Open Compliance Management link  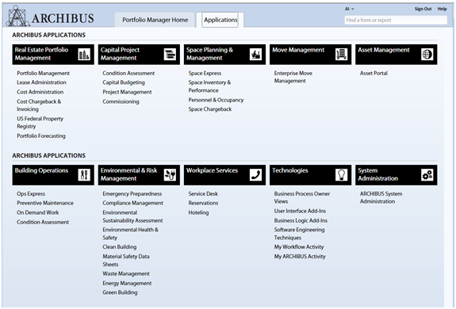coord(133,203)
